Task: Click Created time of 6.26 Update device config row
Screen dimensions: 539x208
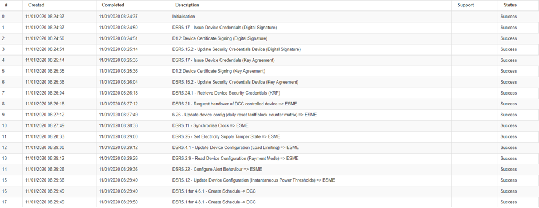Action: coord(45,115)
